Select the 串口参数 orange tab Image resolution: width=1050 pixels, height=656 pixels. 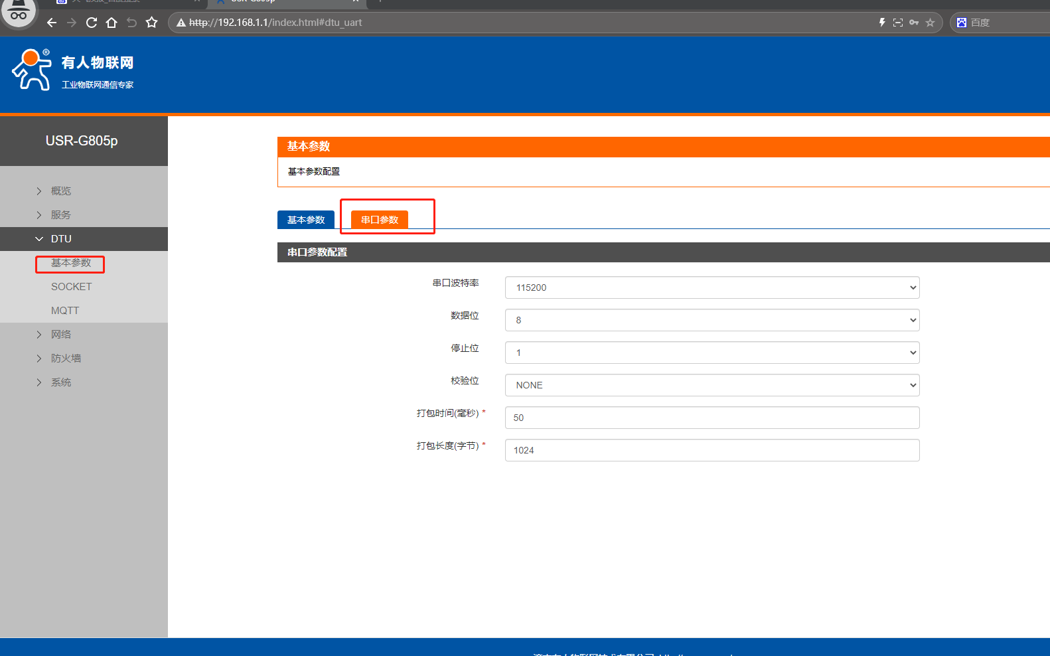point(380,220)
